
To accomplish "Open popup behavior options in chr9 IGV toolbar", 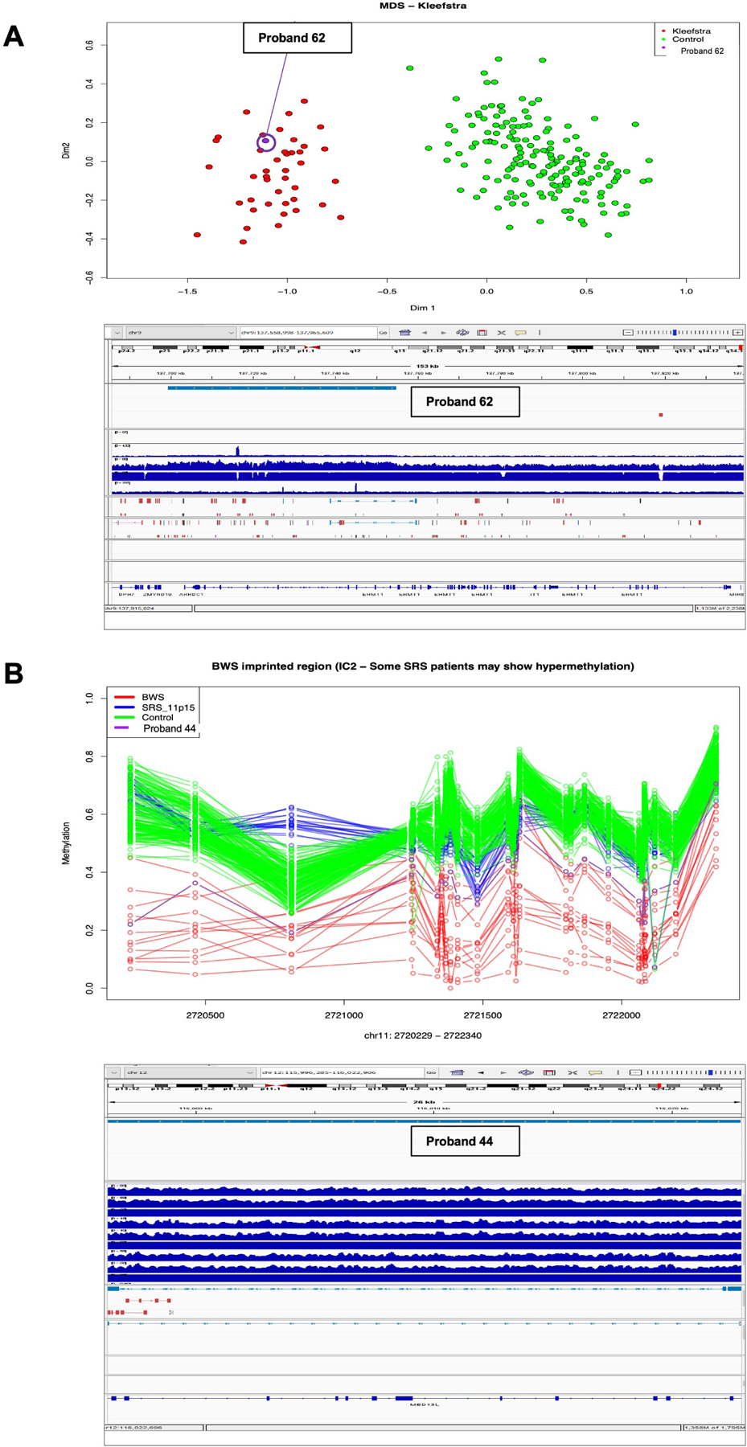I will (x=520, y=332).
